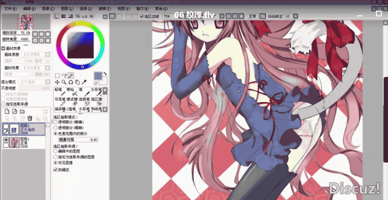Select 透明部分(精确) radio option
Image resolution: width=388 pixels, height=200 pixels.
(55, 122)
